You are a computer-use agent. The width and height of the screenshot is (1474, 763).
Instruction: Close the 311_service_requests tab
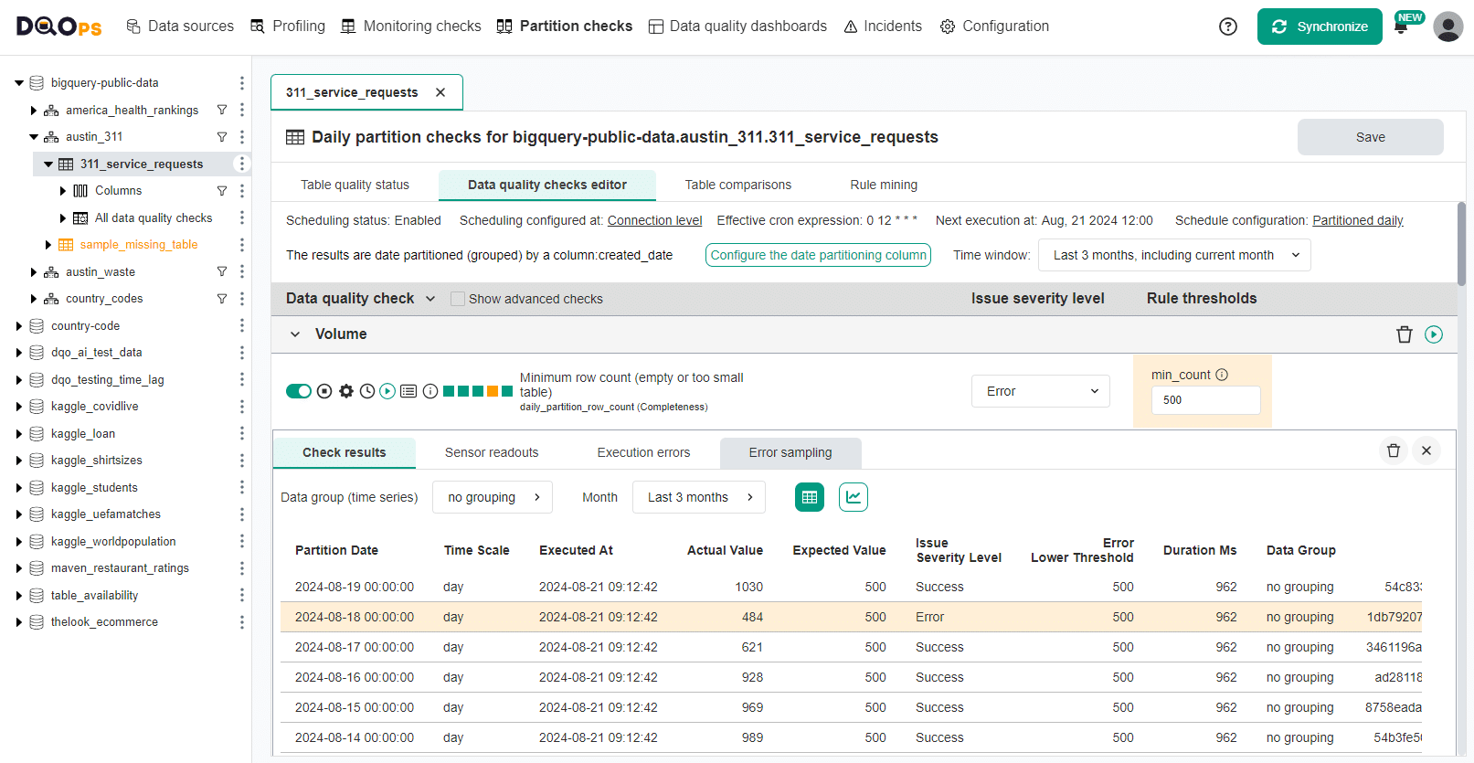point(440,92)
